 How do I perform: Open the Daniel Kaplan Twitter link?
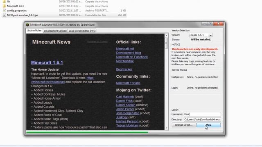click(x=126, y=105)
